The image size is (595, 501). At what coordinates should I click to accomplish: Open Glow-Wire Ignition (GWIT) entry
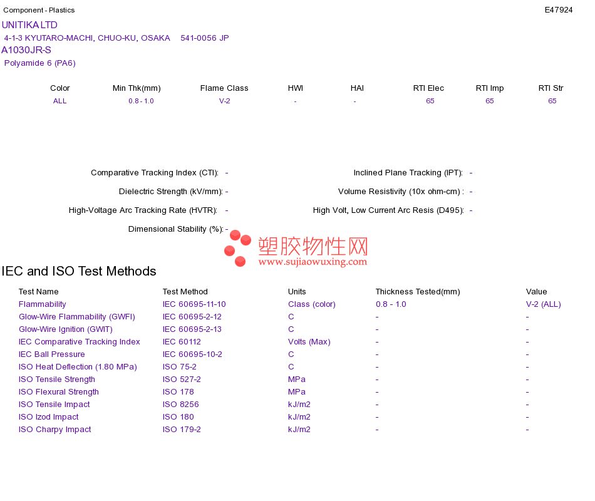pyautogui.click(x=66, y=329)
